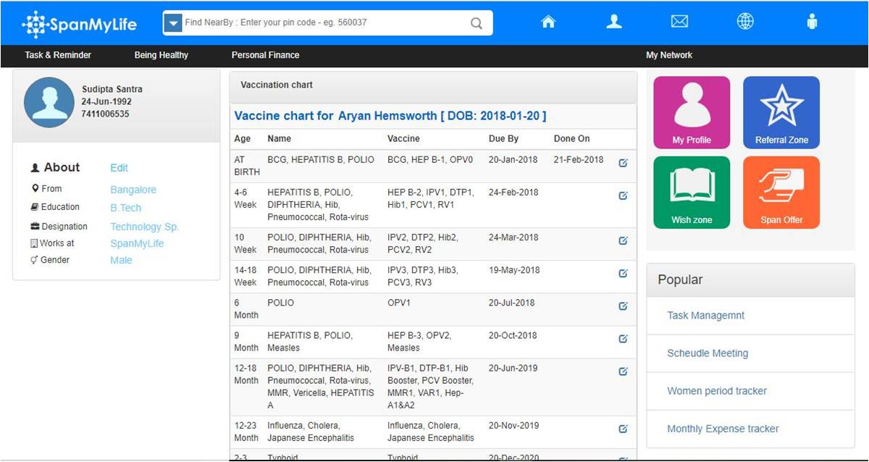Open the Span Offer tile

[x=781, y=193]
